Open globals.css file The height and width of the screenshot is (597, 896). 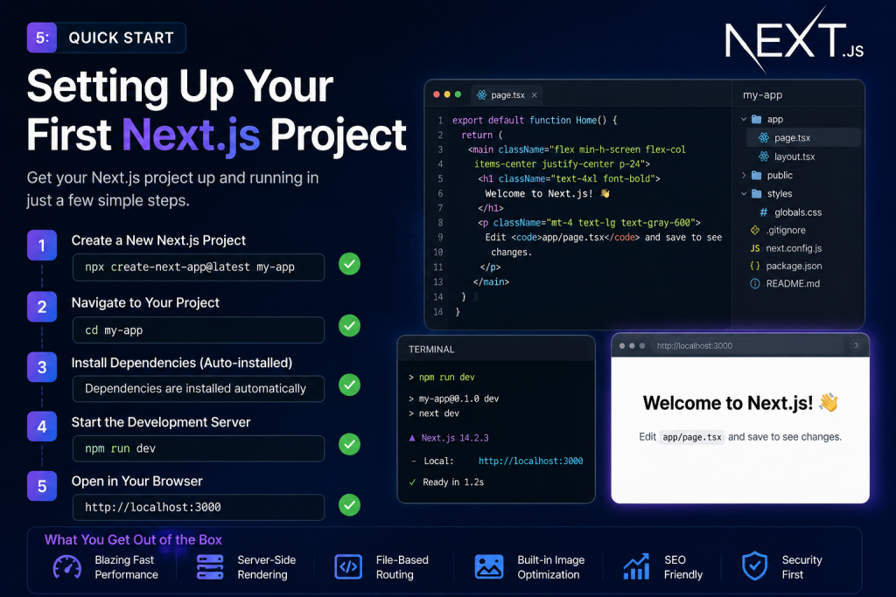tap(798, 212)
